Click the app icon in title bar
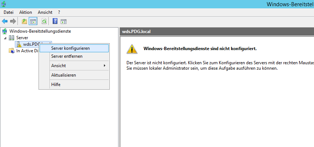314x147 pixels. (4, 4)
